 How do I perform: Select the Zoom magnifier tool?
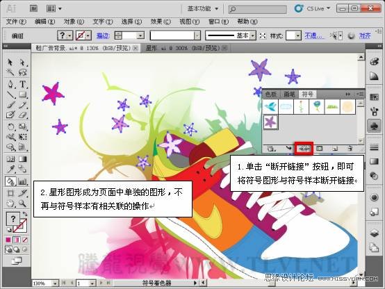click(x=23, y=204)
